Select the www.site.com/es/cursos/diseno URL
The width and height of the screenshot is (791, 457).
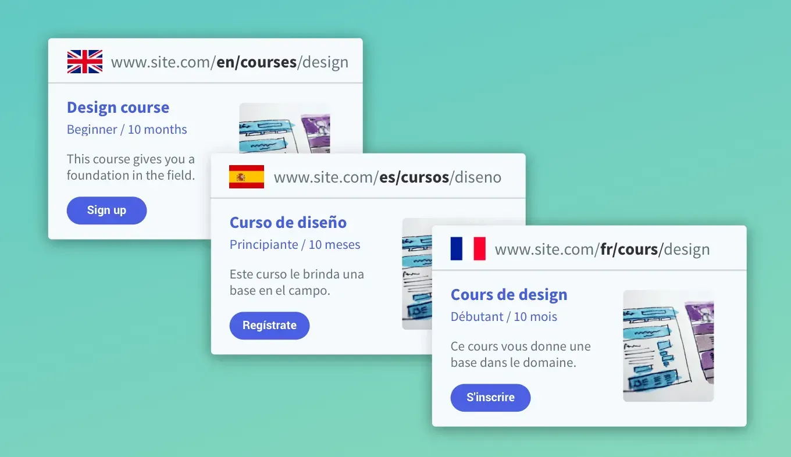pos(387,177)
